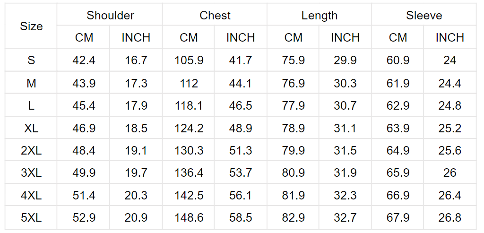The height and width of the screenshot is (233, 484).
Task: Select the Chest column header
Action: click(x=215, y=15)
